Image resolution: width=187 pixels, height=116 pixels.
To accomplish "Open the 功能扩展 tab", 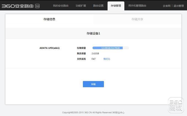I will click(x=81, y=6).
